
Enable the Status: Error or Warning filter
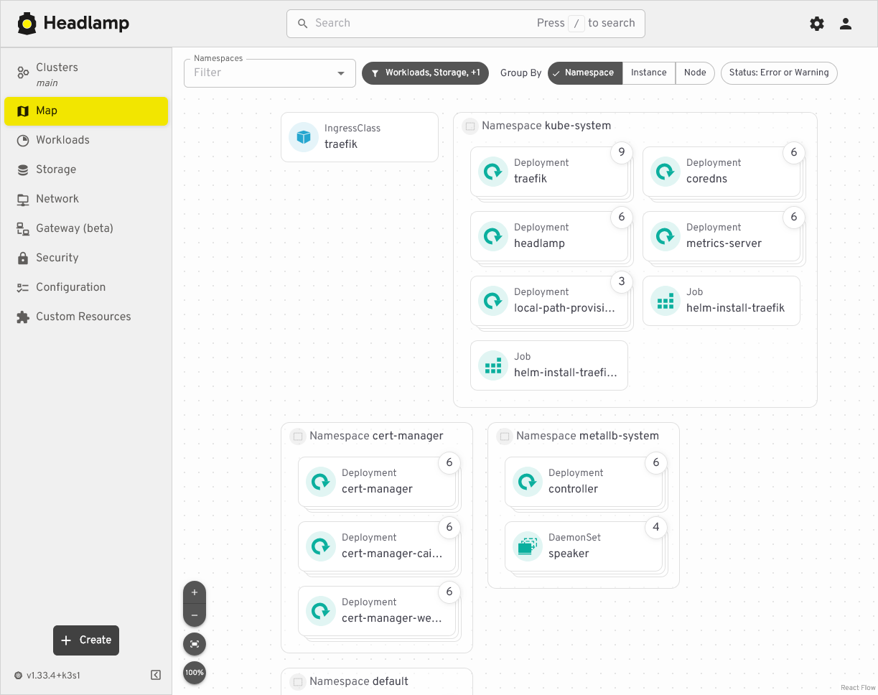pyautogui.click(x=779, y=73)
